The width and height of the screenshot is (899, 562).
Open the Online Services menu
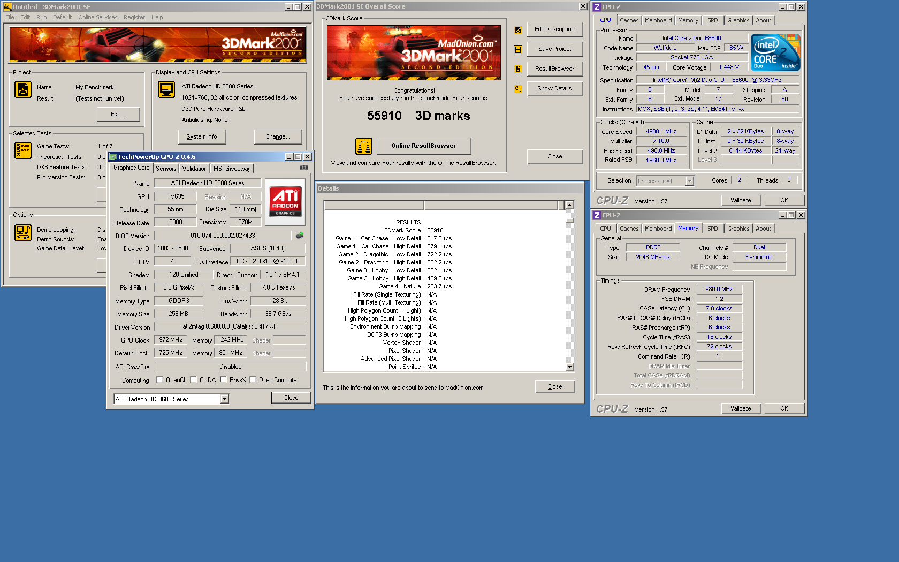pyautogui.click(x=97, y=17)
